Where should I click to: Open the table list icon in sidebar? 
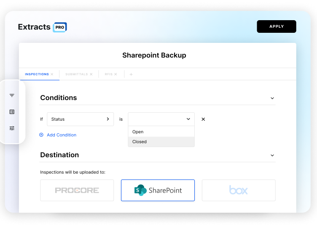[12, 112]
